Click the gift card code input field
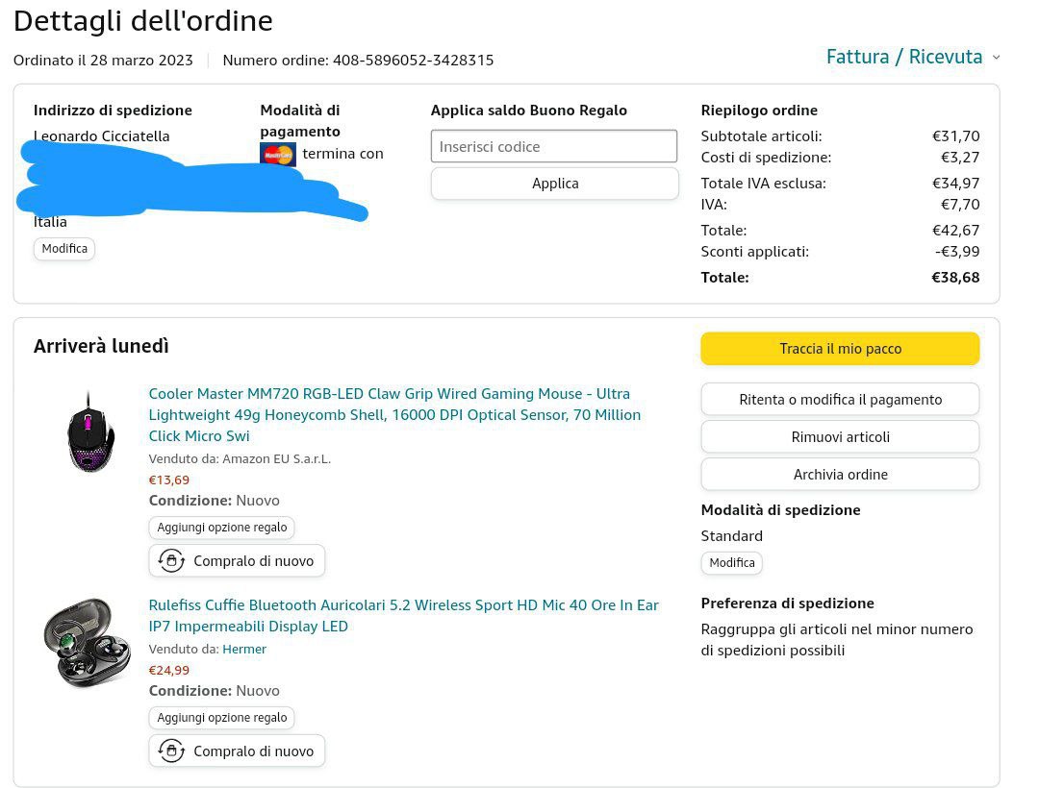The height and width of the screenshot is (788, 1039). click(x=554, y=147)
